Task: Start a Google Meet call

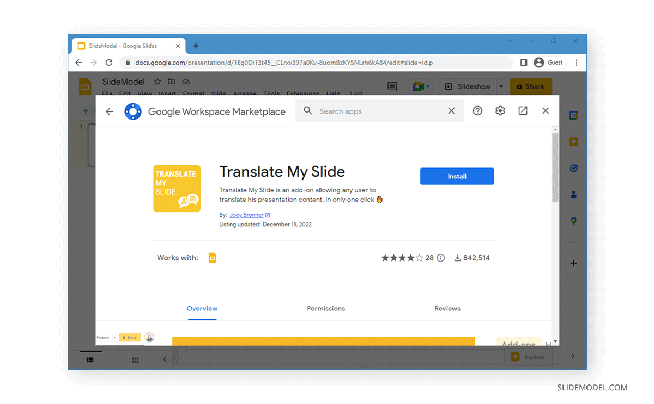Action: click(420, 86)
